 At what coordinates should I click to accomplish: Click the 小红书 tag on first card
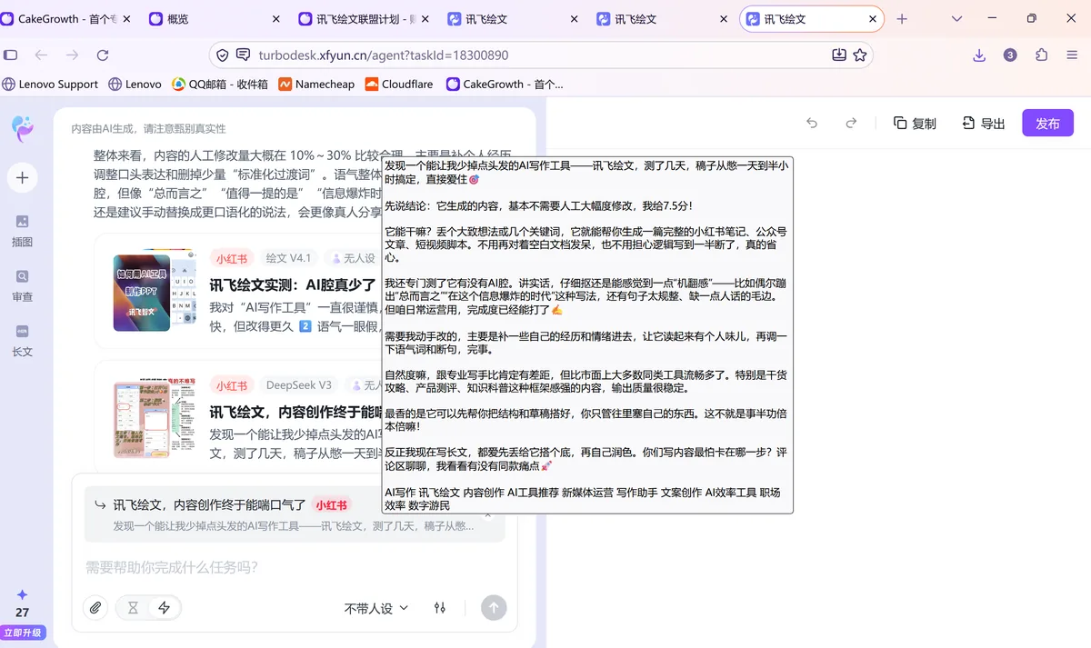(x=232, y=258)
